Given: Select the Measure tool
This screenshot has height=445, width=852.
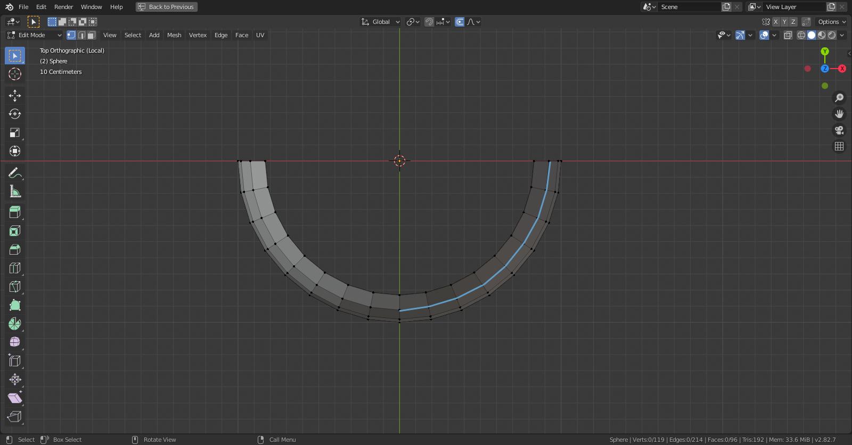Looking at the screenshot, I should (x=15, y=192).
